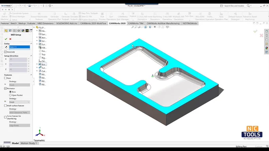Expand the Ann... tree node
269x151 pixels.
click(37, 37)
